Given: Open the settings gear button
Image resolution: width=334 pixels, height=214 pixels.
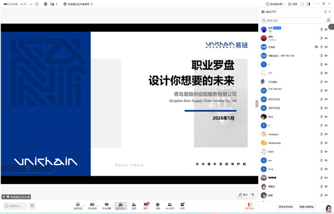Looking at the screenshot, I should tap(293, 4).
